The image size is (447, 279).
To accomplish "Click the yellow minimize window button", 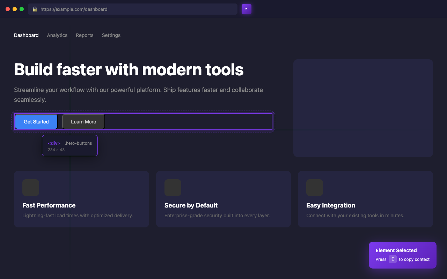I will pyautogui.click(x=15, y=9).
